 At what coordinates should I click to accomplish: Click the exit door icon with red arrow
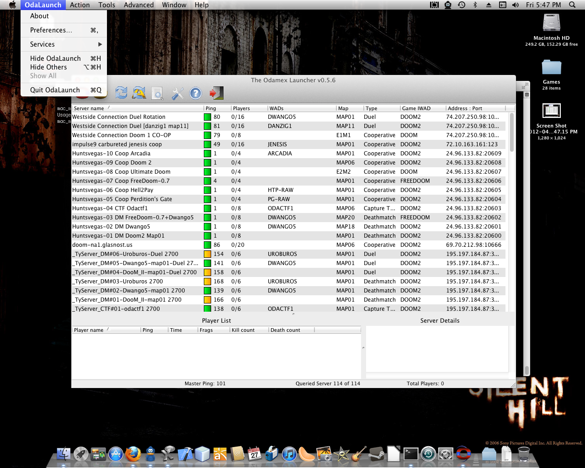coord(216,93)
